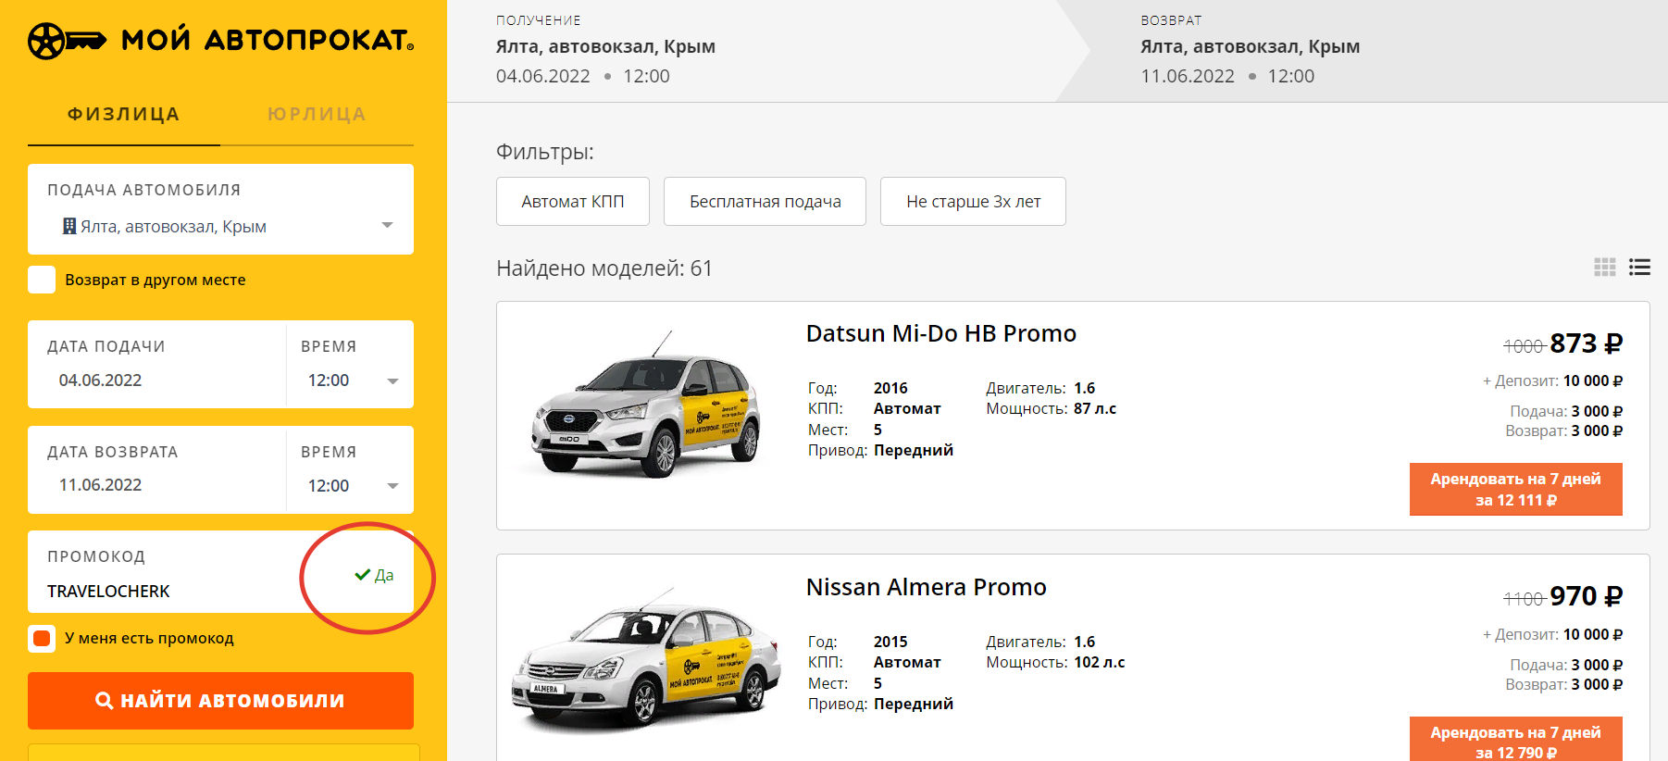1668x761 pixels.
Task: Open the Datsun Mi-Do car photo
Action: pyautogui.click(x=646, y=405)
